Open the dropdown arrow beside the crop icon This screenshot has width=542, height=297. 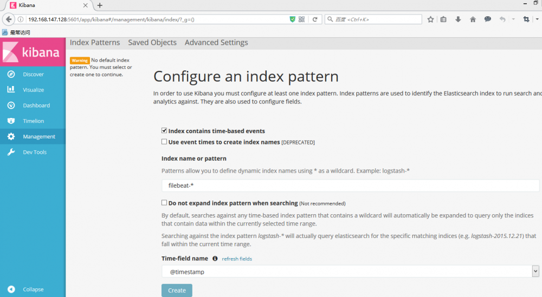point(535,19)
